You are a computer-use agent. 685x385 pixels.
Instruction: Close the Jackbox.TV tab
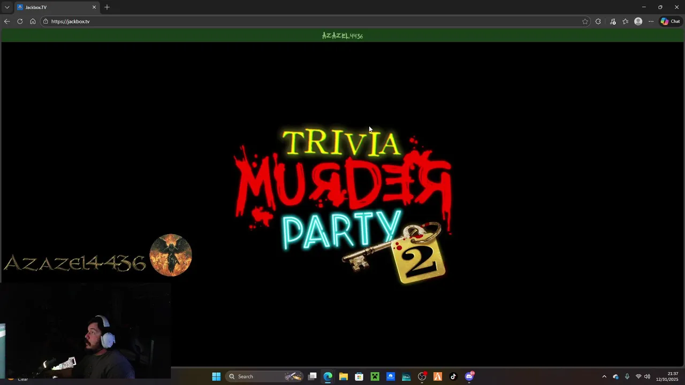94,7
